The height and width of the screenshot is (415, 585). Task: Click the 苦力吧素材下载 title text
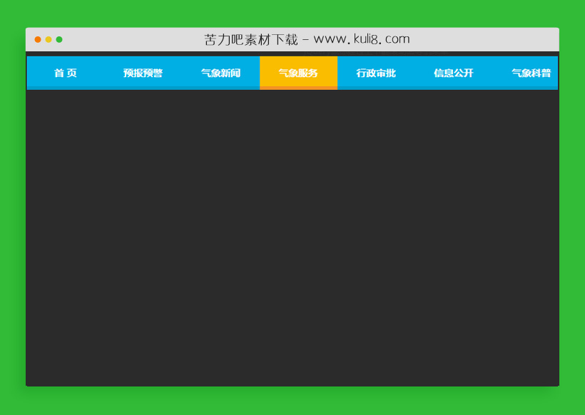click(x=250, y=39)
